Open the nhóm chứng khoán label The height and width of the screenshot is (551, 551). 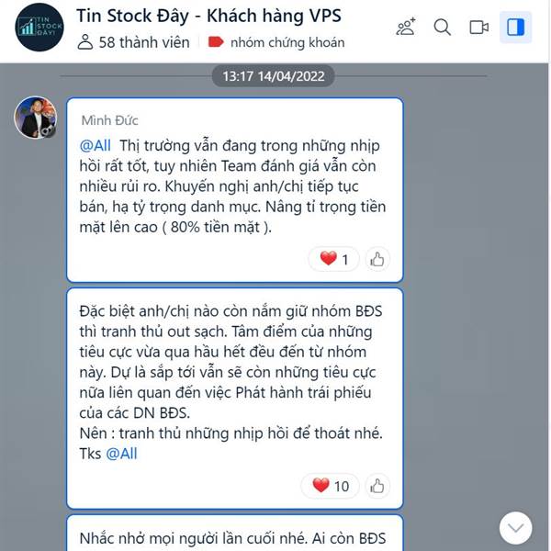[x=287, y=42]
